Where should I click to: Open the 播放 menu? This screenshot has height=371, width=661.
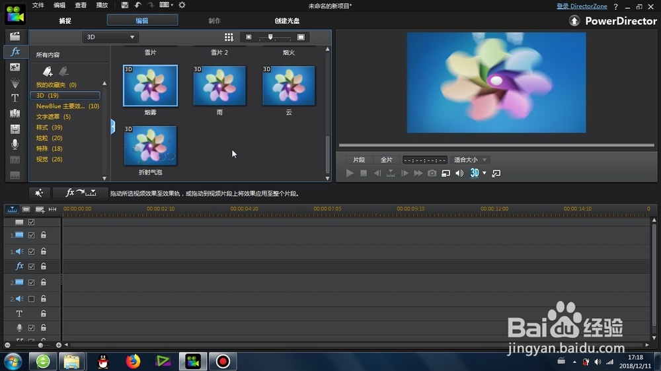102,5
